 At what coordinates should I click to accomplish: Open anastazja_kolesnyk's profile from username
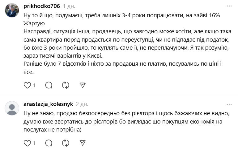point(48,104)
